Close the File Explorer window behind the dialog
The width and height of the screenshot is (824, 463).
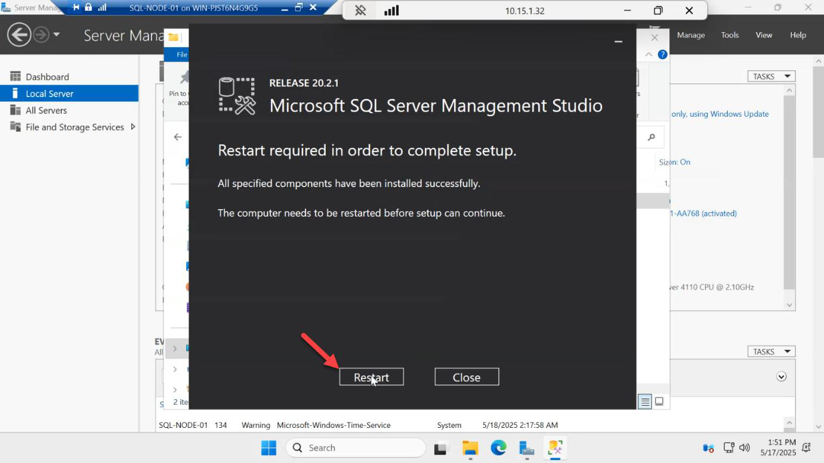(655, 37)
